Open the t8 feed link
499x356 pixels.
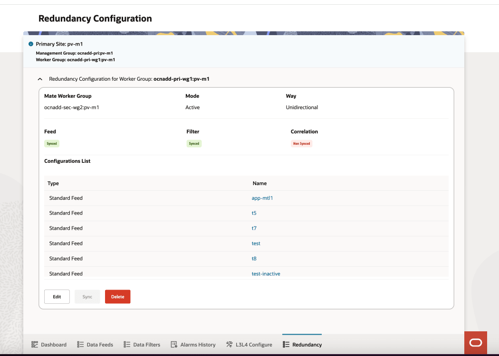(254, 259)
